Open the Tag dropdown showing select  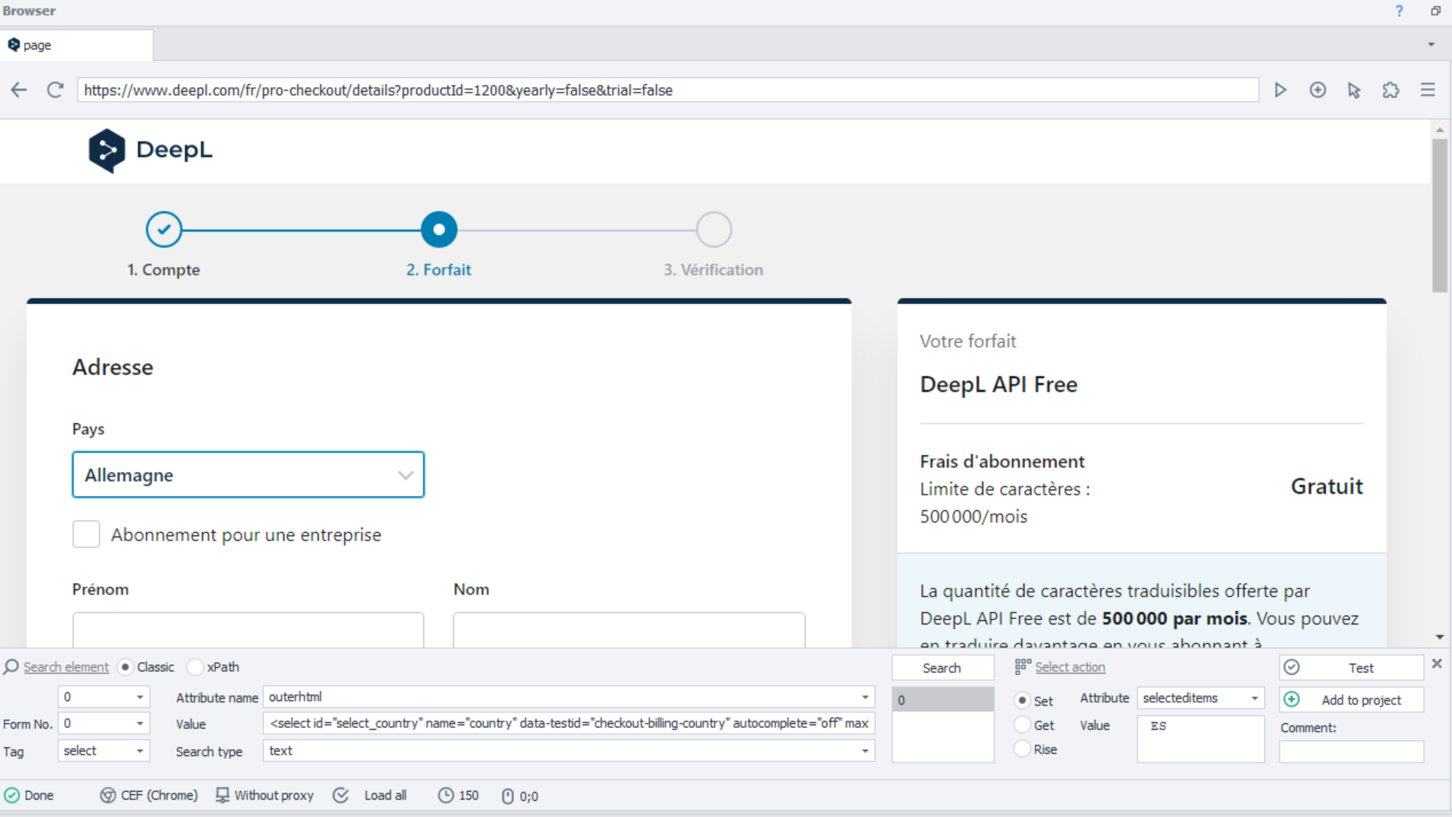click(104, 751)
